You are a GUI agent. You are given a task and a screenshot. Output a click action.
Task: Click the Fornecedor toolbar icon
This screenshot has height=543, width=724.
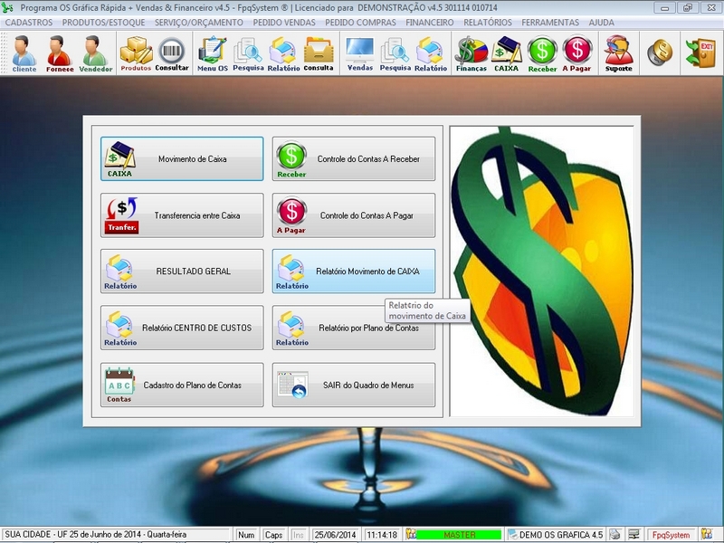coord(59,52)
